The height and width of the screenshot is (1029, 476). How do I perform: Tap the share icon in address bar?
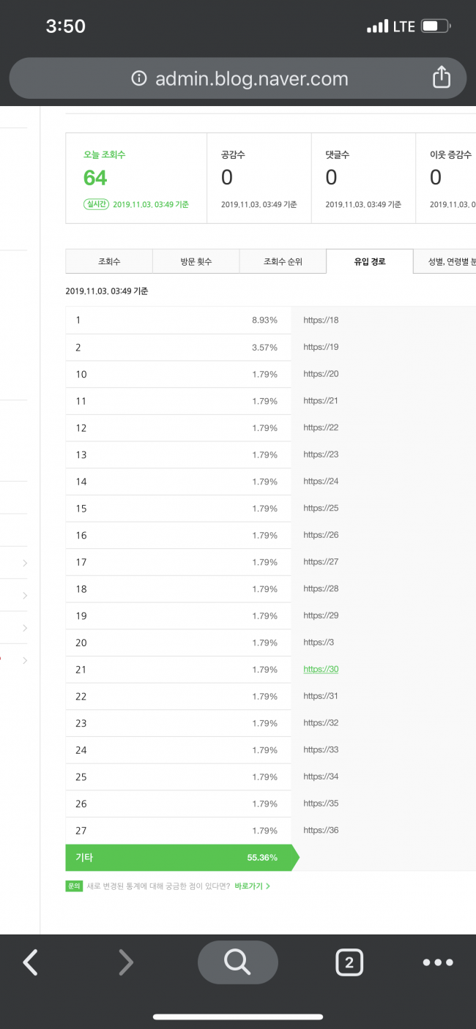(x=441, y=77)
